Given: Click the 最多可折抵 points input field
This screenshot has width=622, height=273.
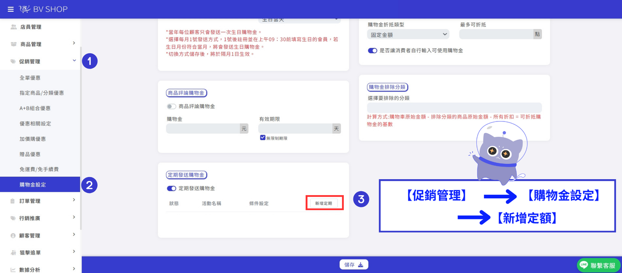Looking at the screenshot, I should (496, 34).
